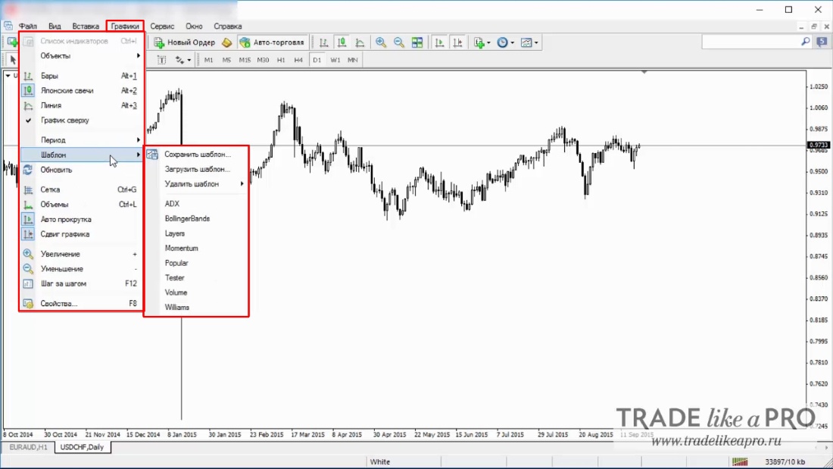833x469 pixels.
Task: Switch to the M1 timeframe
Action: [208, 60]
